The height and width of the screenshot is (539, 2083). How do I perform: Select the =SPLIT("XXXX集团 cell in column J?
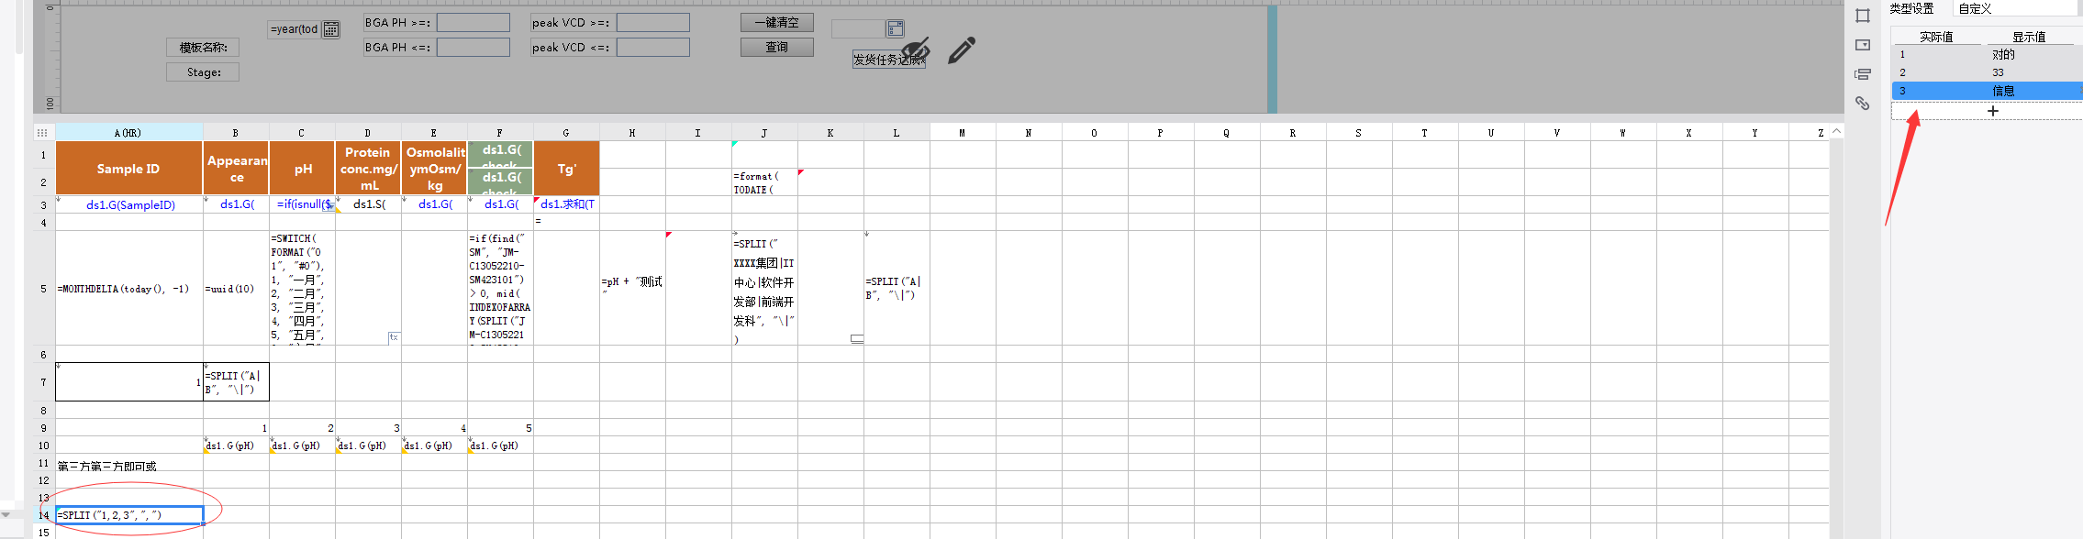(x=764, y=288)
